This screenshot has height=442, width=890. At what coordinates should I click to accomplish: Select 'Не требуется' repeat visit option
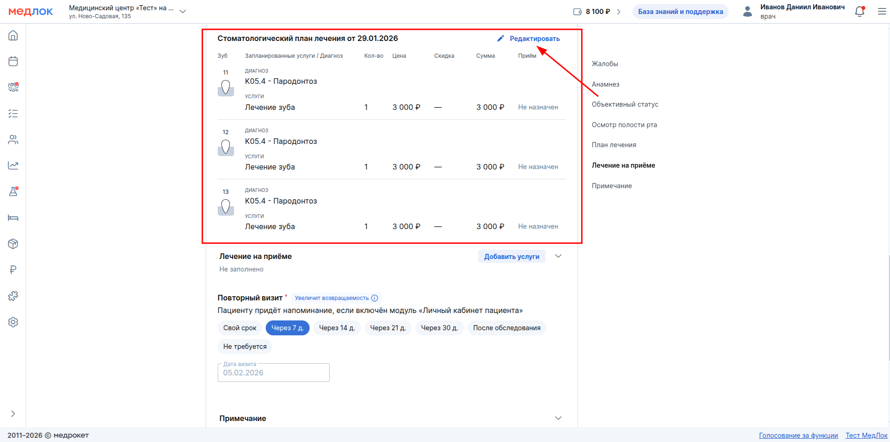(x=245, y=347)
